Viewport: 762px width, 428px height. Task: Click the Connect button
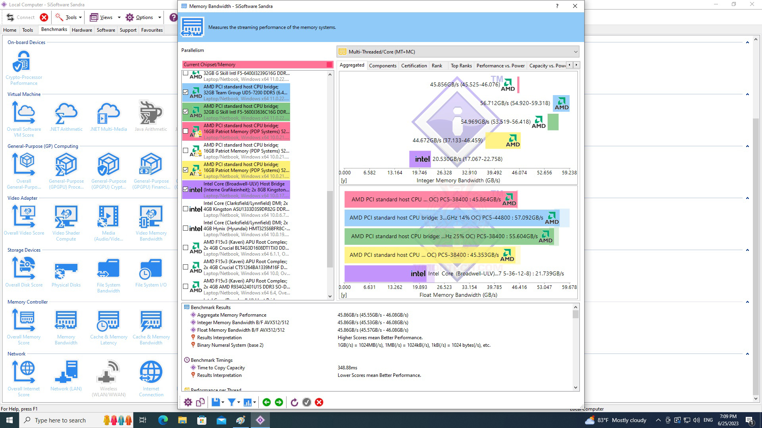point(21,17)
